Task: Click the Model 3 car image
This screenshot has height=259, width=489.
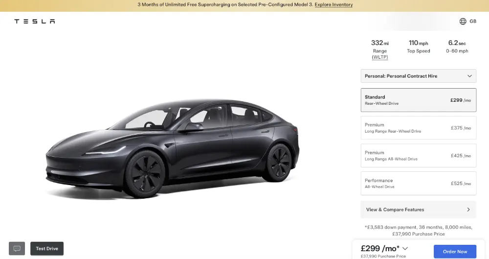Action: tap(173, 149)
